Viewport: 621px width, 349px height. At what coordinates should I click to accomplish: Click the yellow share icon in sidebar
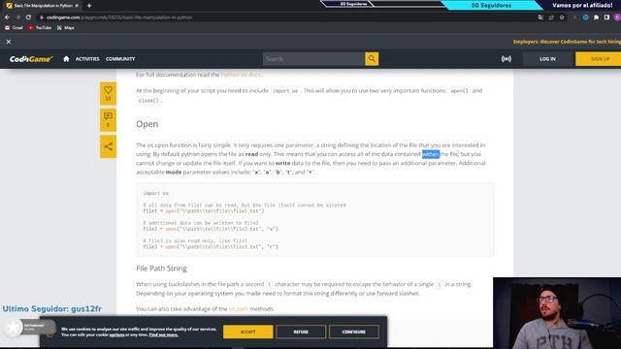pyautogui.click(x=108, y=146)
